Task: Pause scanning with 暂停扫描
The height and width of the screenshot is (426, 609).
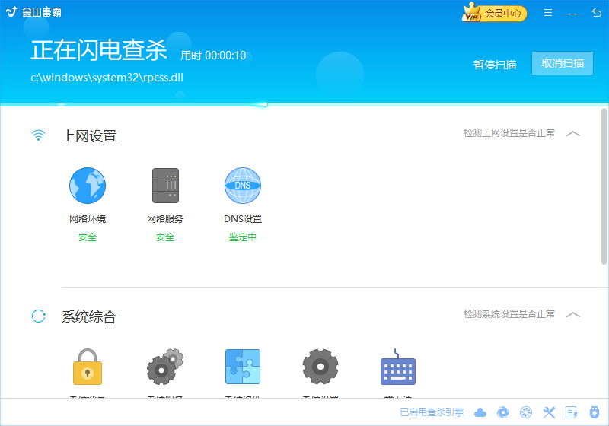Action: point(495,65)
